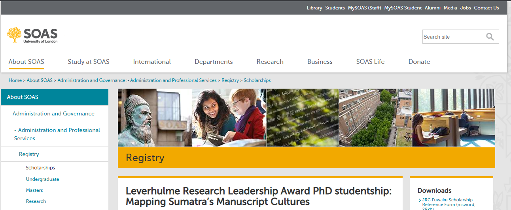Open the Students link in top bar

point(335,8)
